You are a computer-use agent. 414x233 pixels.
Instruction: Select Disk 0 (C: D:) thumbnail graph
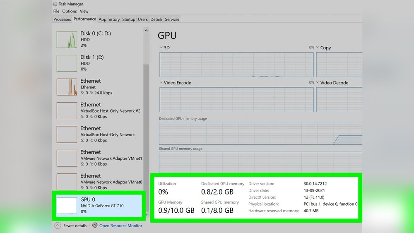pos(67,39)
